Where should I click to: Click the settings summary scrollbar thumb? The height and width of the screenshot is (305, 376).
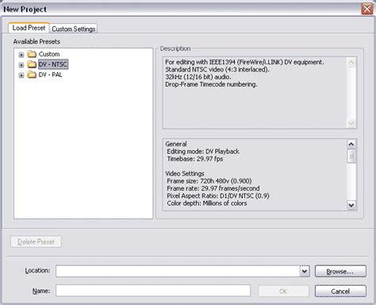click(x=351, y=156)
